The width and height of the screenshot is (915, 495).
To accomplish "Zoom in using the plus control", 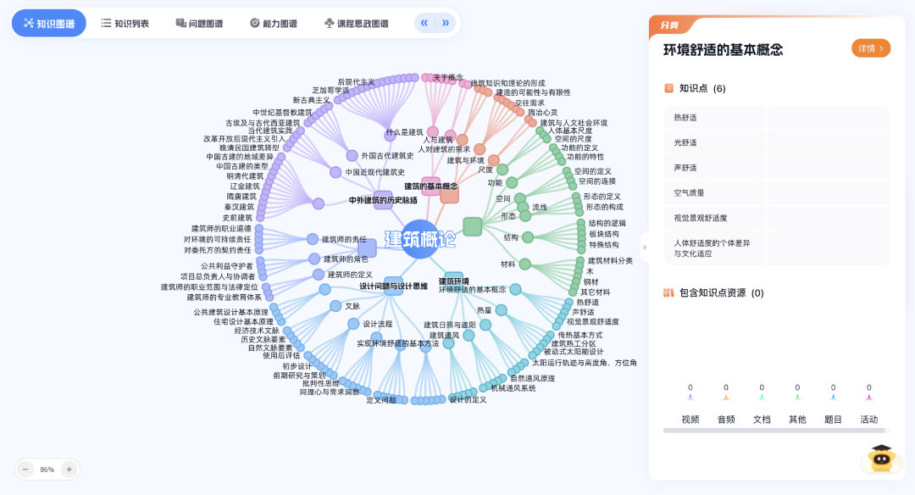I will click(x=69, y=469).
